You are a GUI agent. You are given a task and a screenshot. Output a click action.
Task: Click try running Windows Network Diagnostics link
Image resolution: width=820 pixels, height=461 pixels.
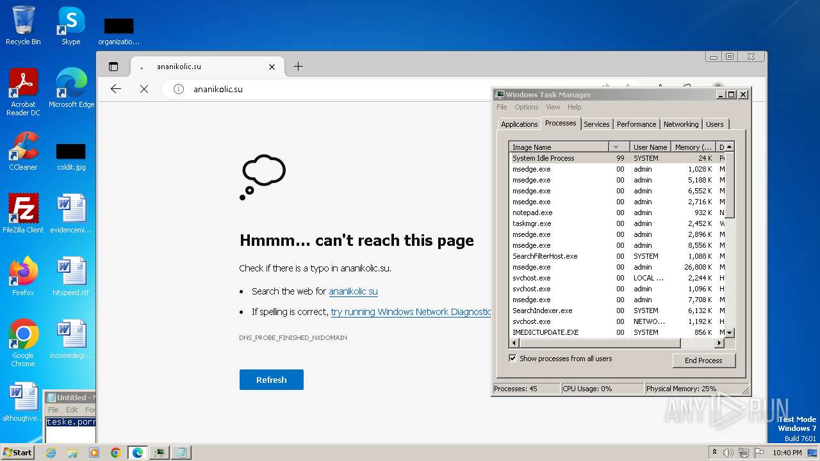pyautogui.click(x=411, y=312)
